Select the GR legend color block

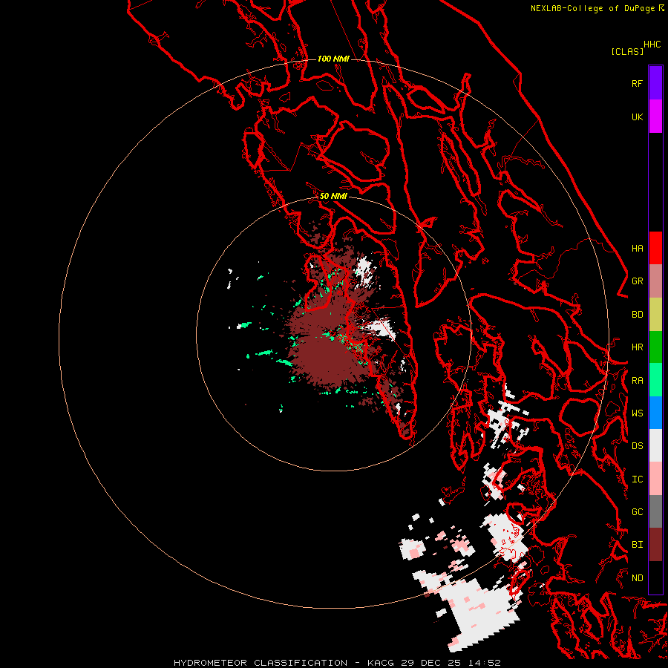pos(655,281)
